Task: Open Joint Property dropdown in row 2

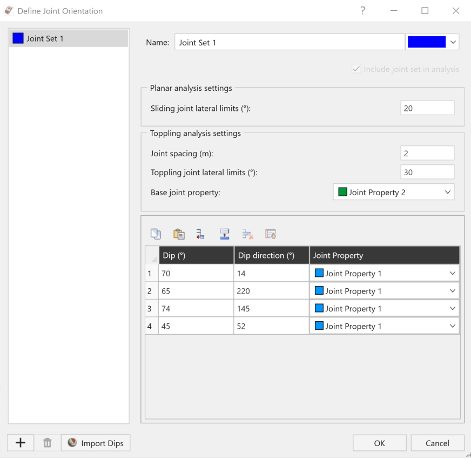Action: coord(385,291)
